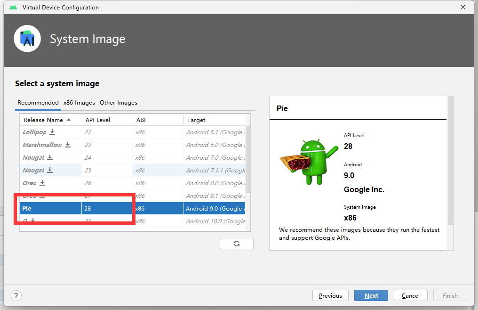Click the Pie android mascot image
Screen dimensions: 478x310
point(309,162)
